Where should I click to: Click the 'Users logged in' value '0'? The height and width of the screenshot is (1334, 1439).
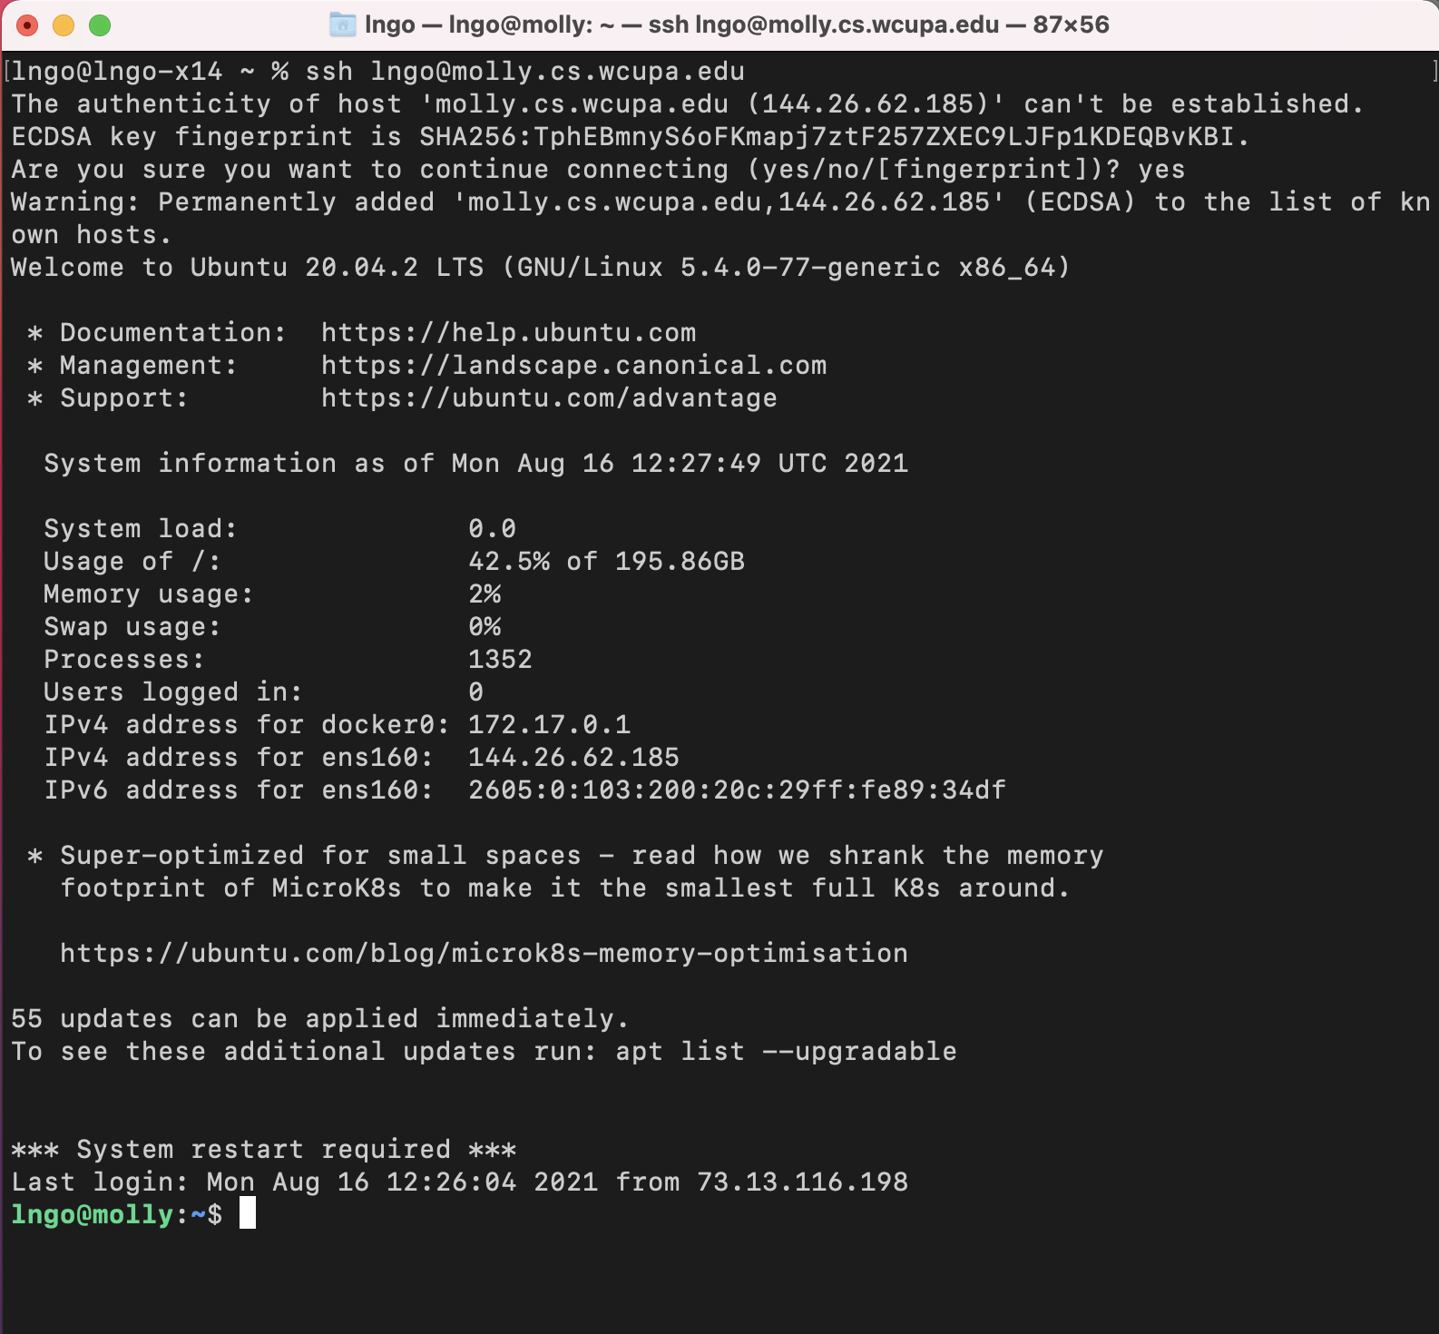click(x=476, y=692)
